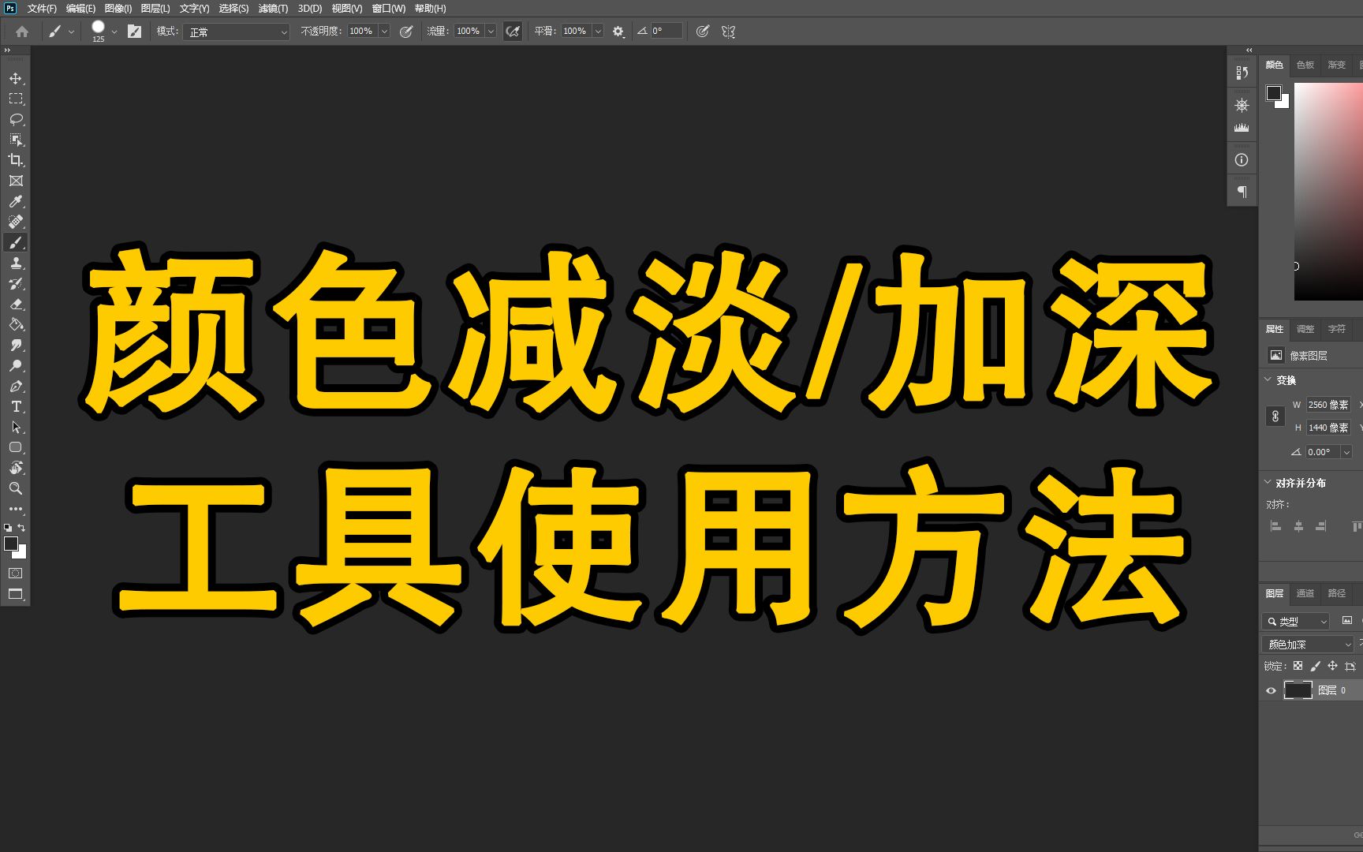The image size is (1363, 852).
Task: Select the Object Selection tool
Action: [16, 140]
